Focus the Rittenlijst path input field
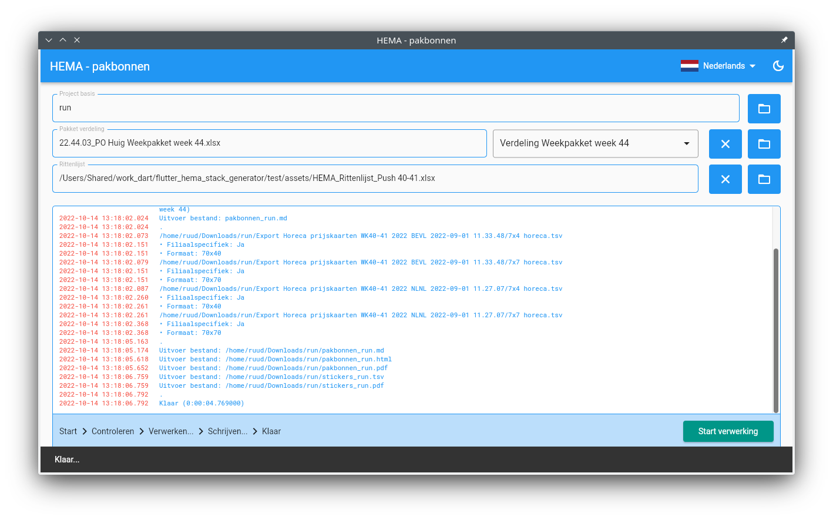The height and width of the screenshot is (520, 833). click(x=375, y=179)
